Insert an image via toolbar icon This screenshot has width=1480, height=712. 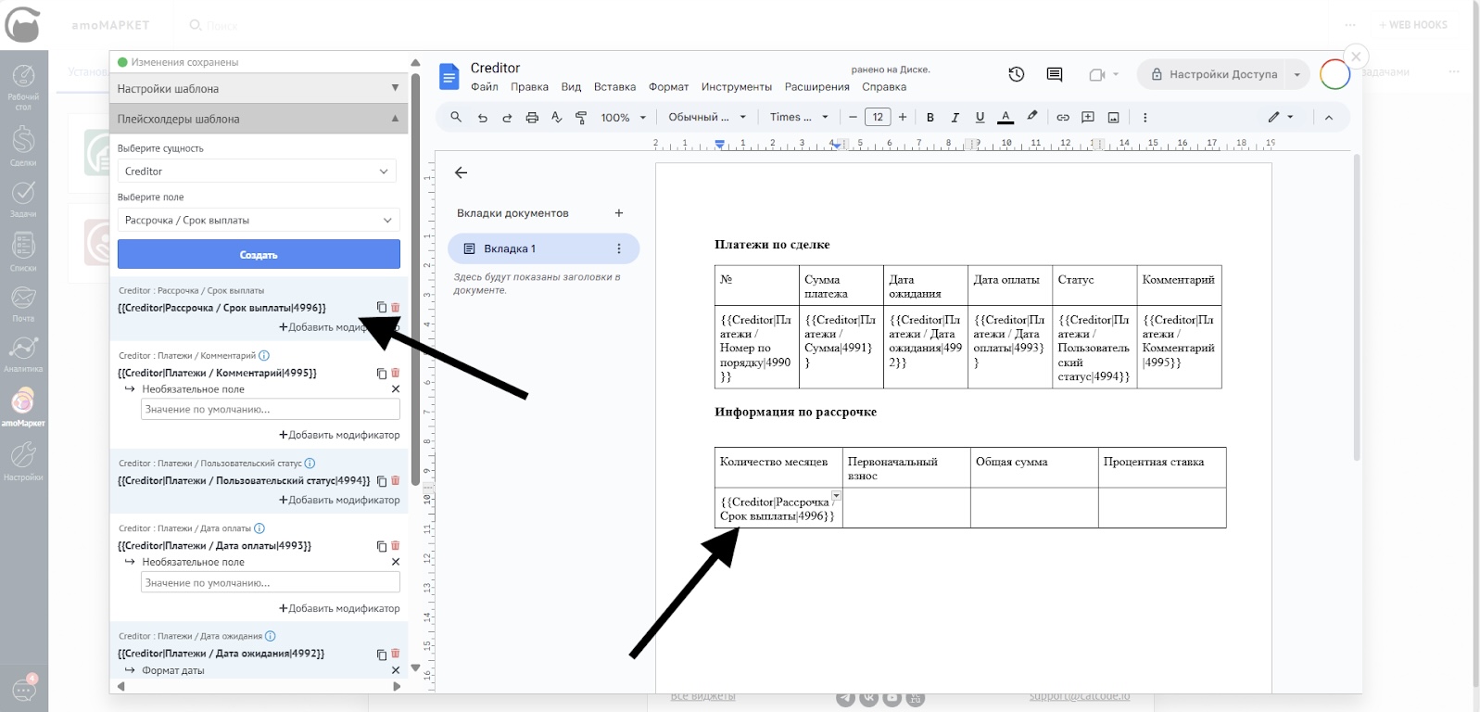tap(1114, 118)
